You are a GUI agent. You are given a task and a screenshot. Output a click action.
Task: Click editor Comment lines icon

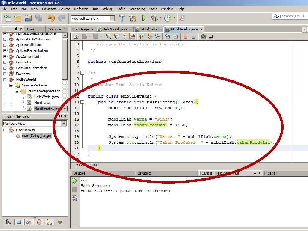tap(203, 36)
